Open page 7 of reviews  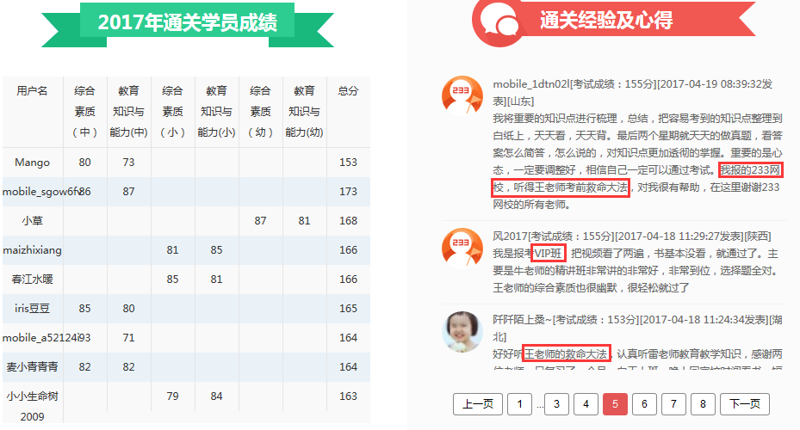673,404
